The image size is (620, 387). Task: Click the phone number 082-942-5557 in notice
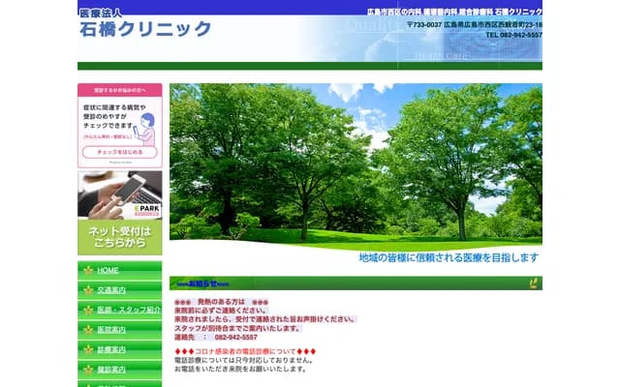click(x=235, y=338)
